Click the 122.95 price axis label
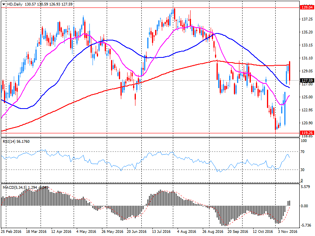The image size is (315, 236). (x=307, y=110)
